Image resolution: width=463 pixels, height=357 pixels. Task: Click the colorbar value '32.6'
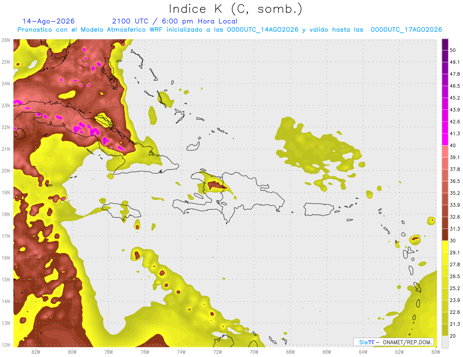[455, 217]
